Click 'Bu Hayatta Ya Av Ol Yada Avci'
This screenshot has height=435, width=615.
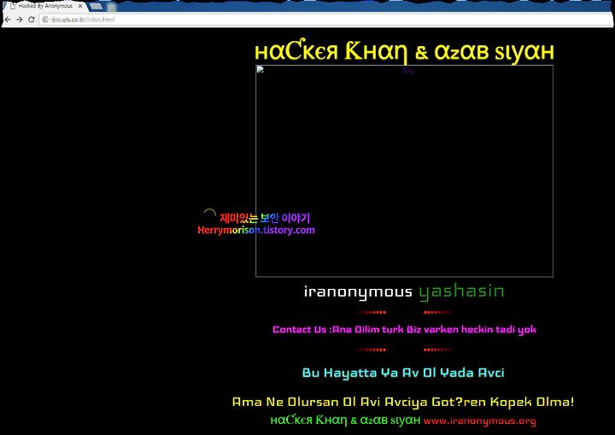(403, 373)
